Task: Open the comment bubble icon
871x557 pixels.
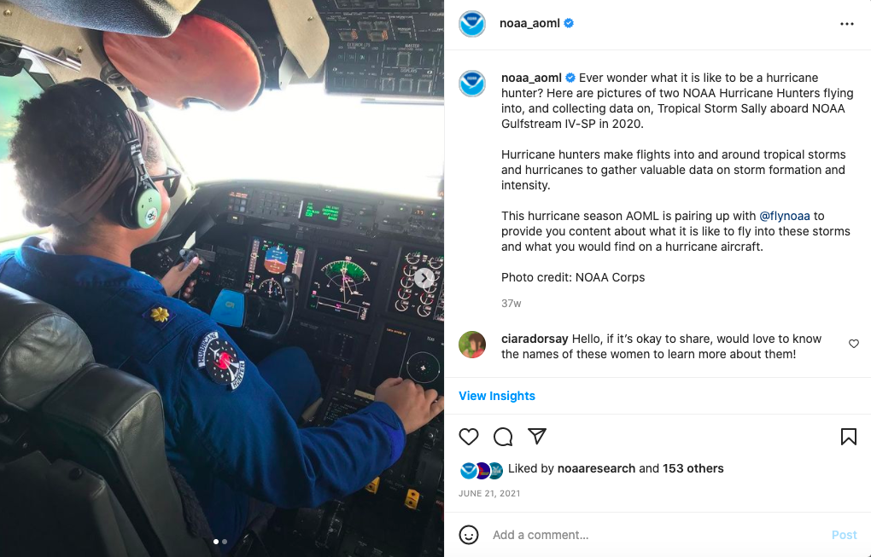Action: [x=503, y=437]
